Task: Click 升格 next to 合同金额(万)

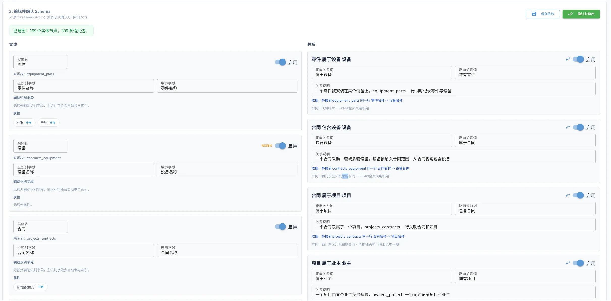Action: (x=41, y=287)
